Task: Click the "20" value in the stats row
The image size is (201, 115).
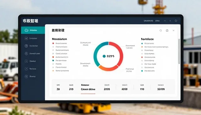Action: (58, 89)
